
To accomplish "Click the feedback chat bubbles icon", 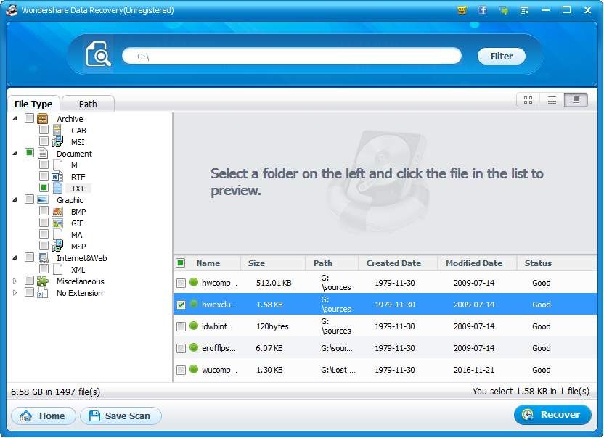I will [503, 10].
